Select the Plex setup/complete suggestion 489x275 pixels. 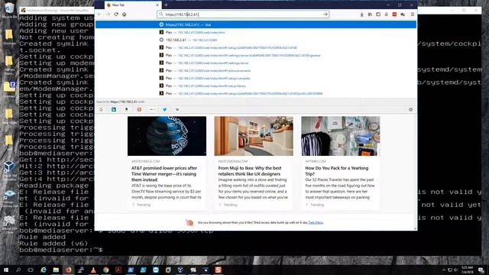click(256, 78)
